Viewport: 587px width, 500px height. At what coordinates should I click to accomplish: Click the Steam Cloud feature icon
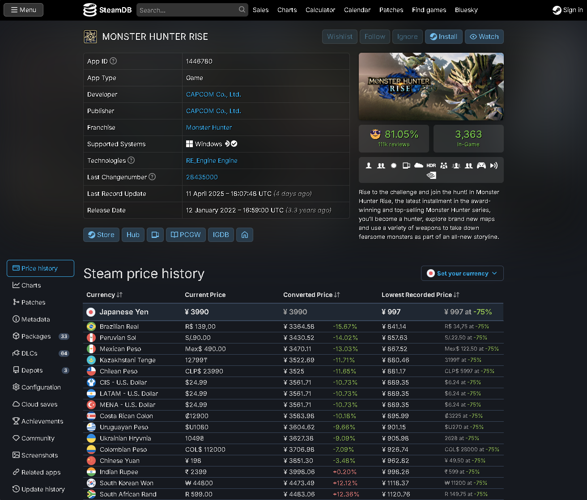point(419,165)
